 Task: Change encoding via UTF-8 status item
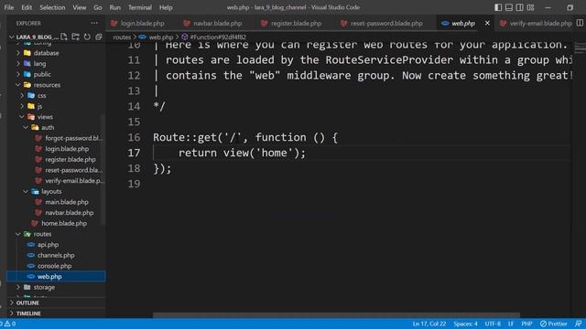pyautogui.click(x=493, y=324)
